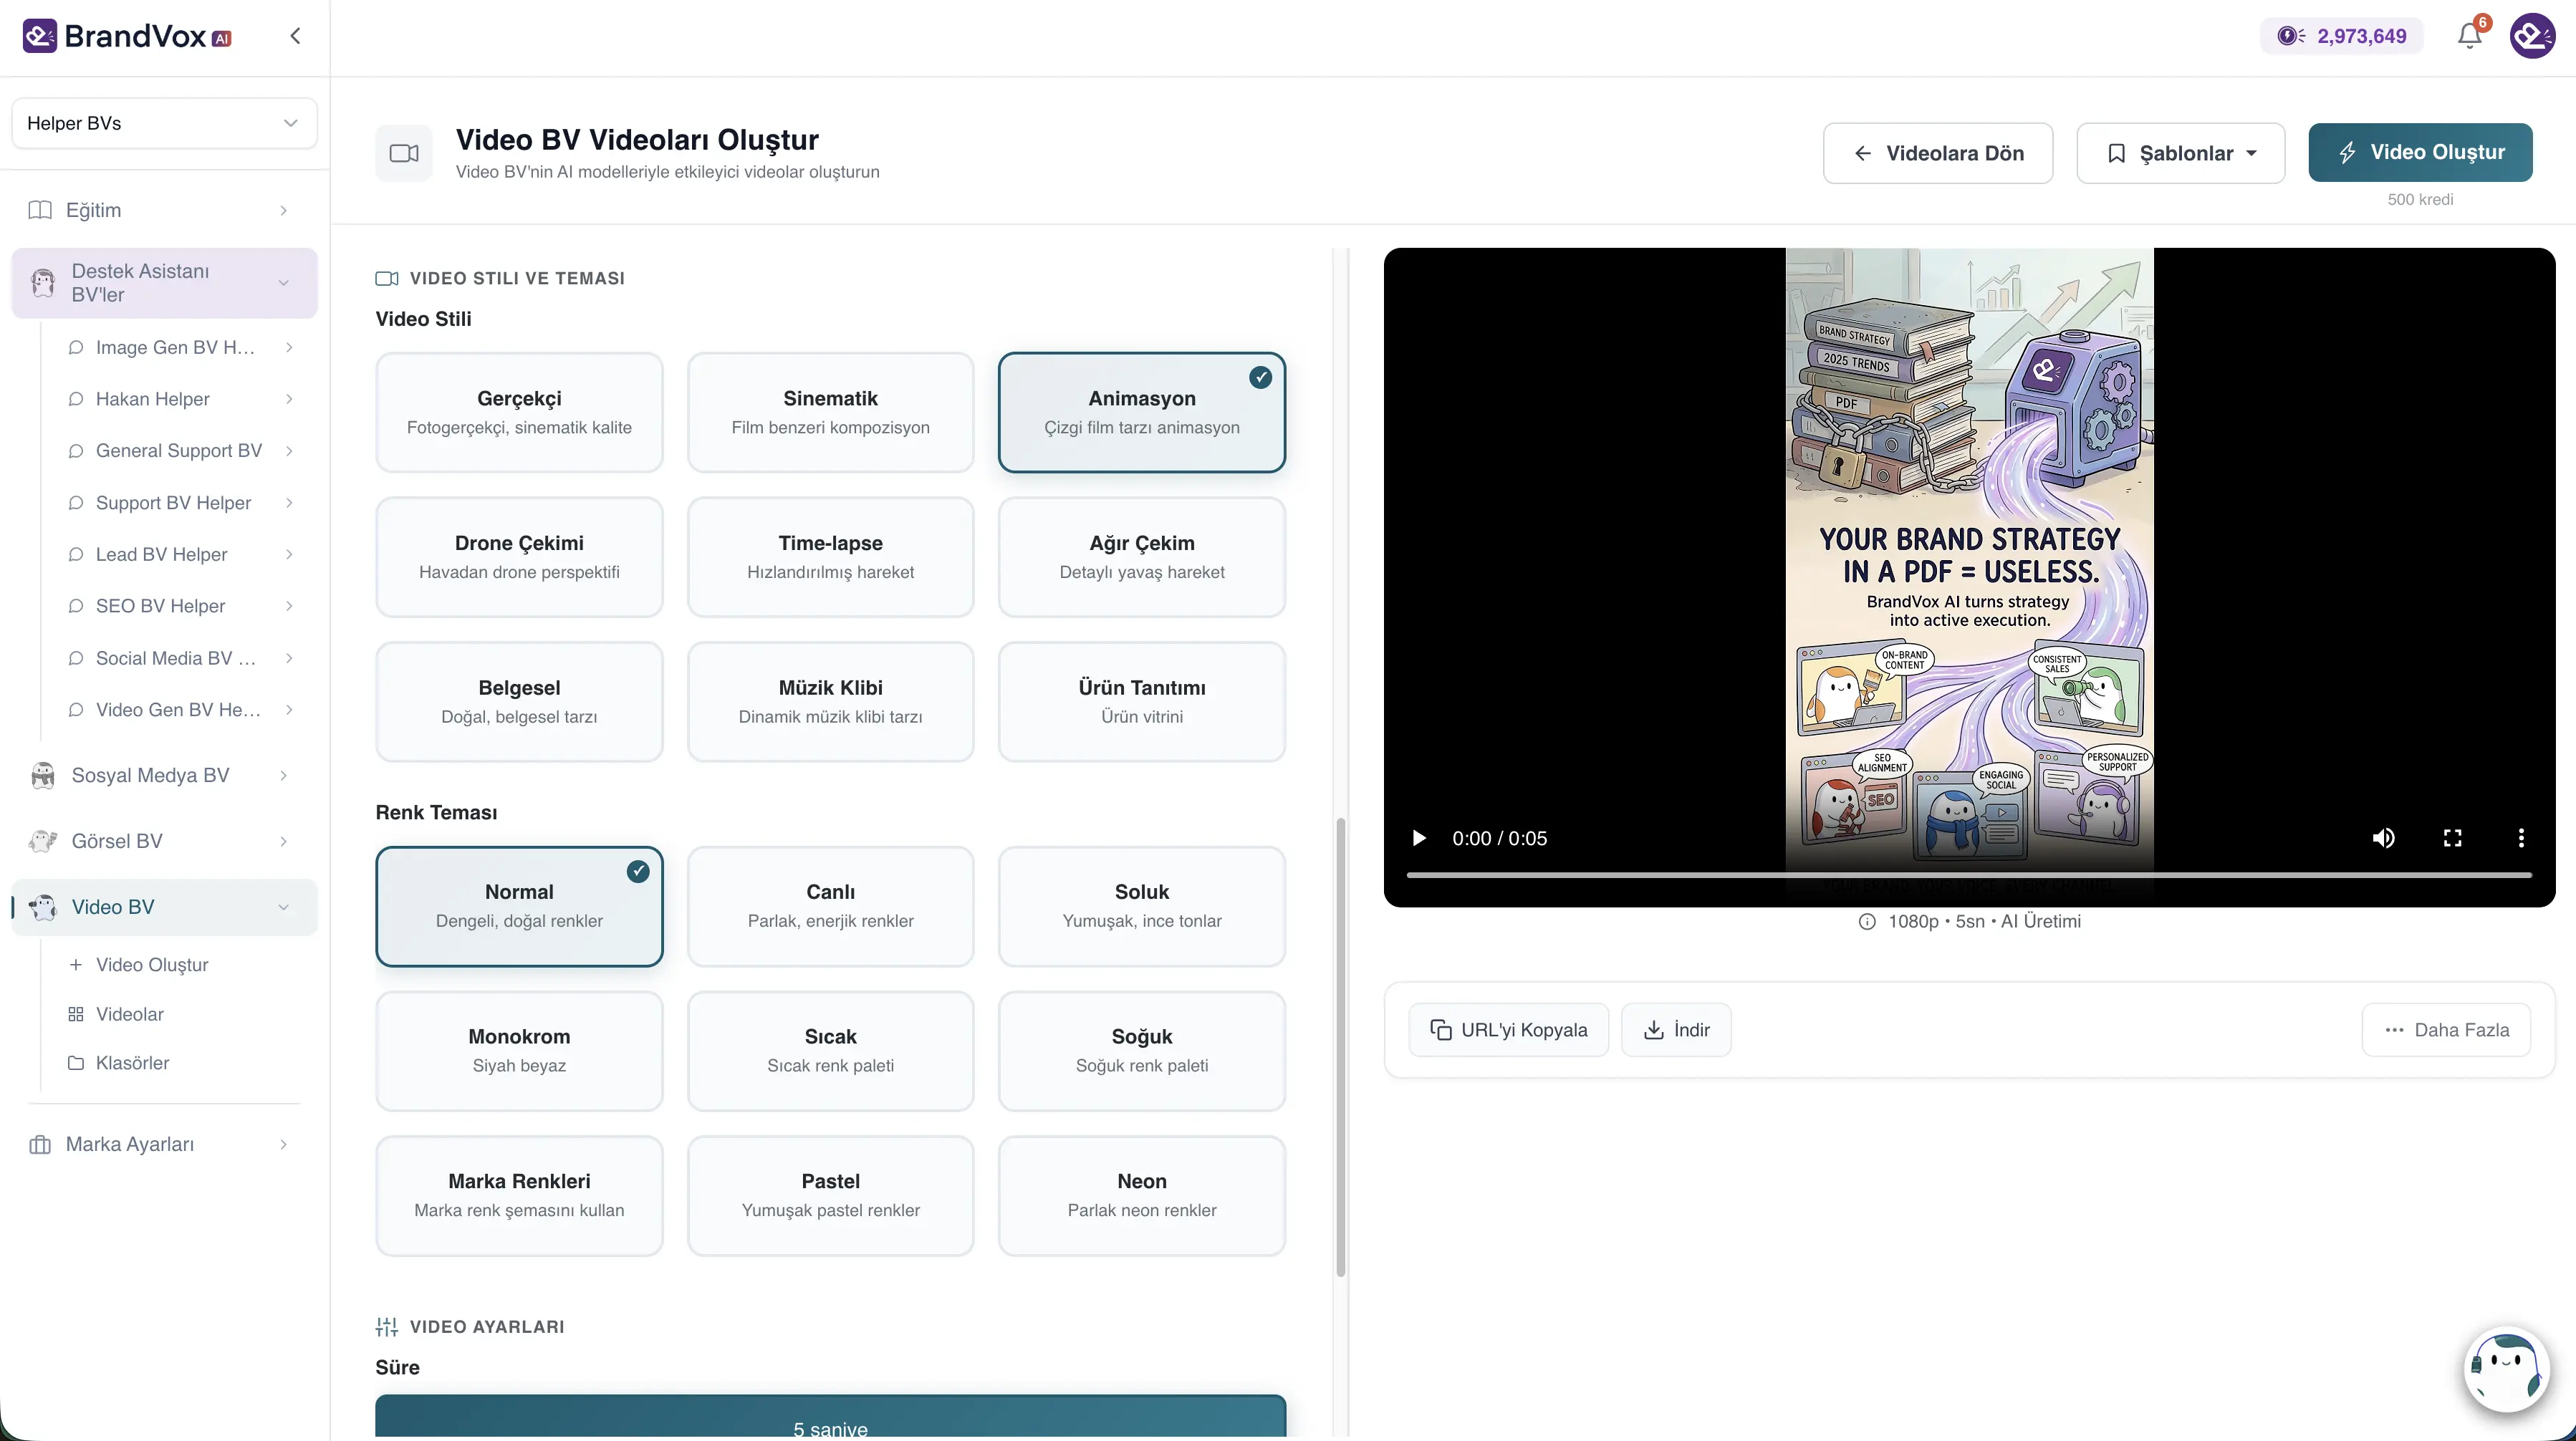Click the Destek Asistanı mascot icon

(x=42, y=283)
